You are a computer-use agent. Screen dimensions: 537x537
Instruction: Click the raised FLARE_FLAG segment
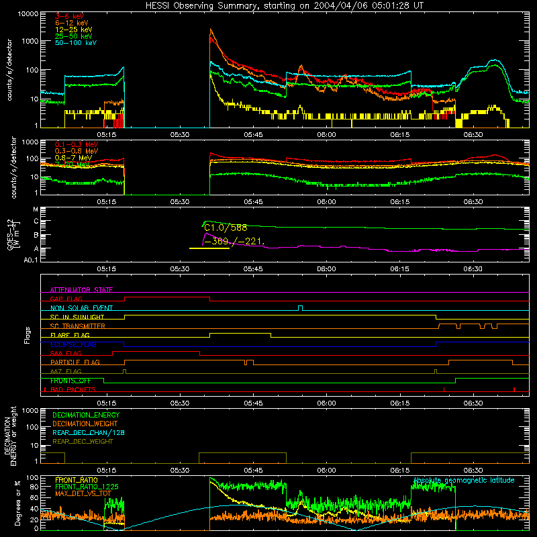(240, 333)
